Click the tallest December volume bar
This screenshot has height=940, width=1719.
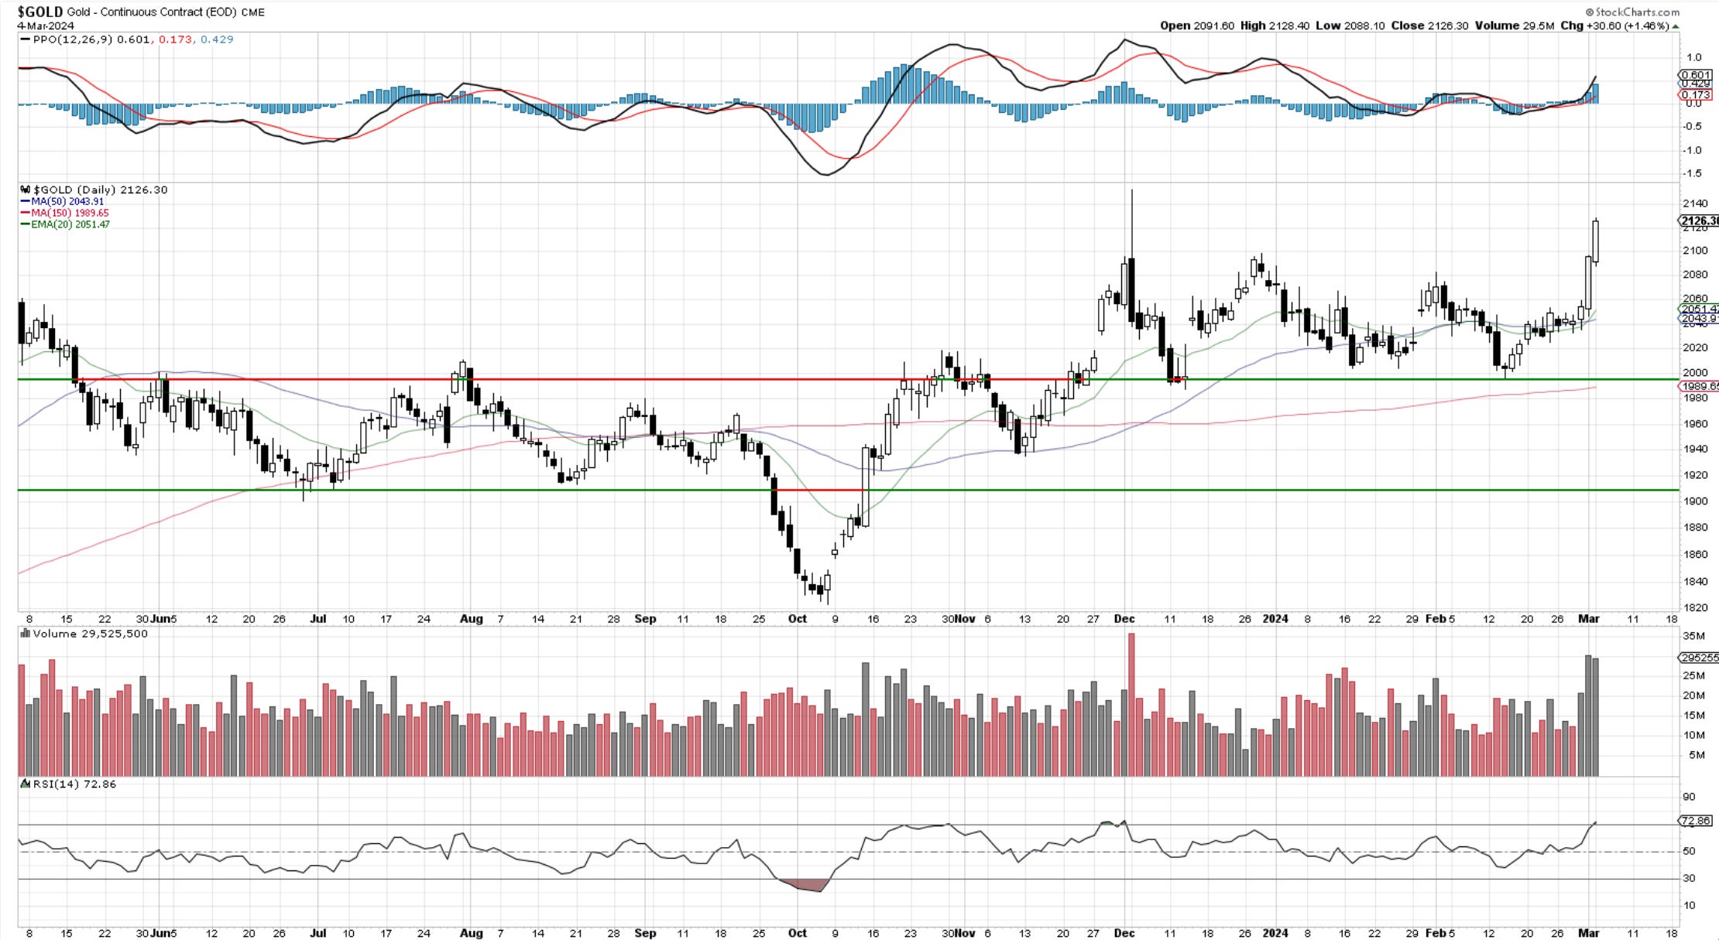[1131, 704]
